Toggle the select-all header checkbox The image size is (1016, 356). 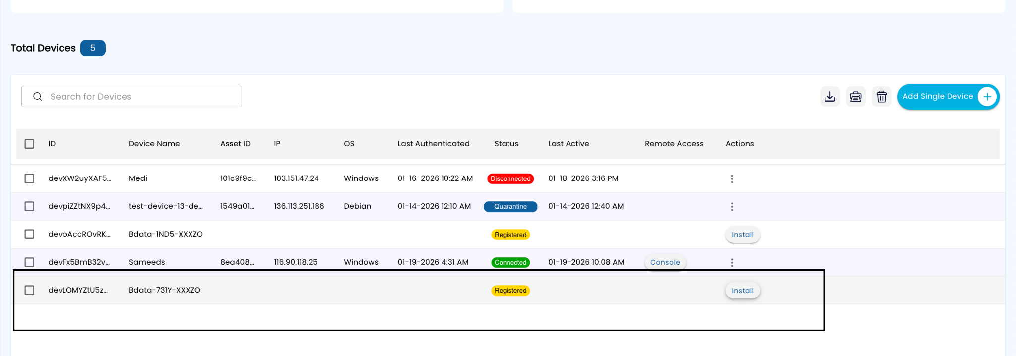coord(30,144)
